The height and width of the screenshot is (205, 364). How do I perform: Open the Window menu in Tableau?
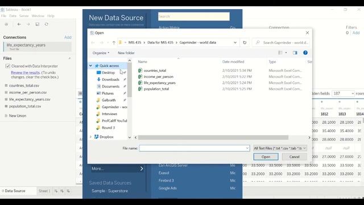38,16
